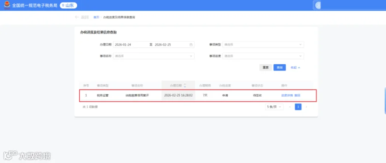
Task: Click the 全国统一规范电子税务局 title
Action: click(x=35, y=6)
